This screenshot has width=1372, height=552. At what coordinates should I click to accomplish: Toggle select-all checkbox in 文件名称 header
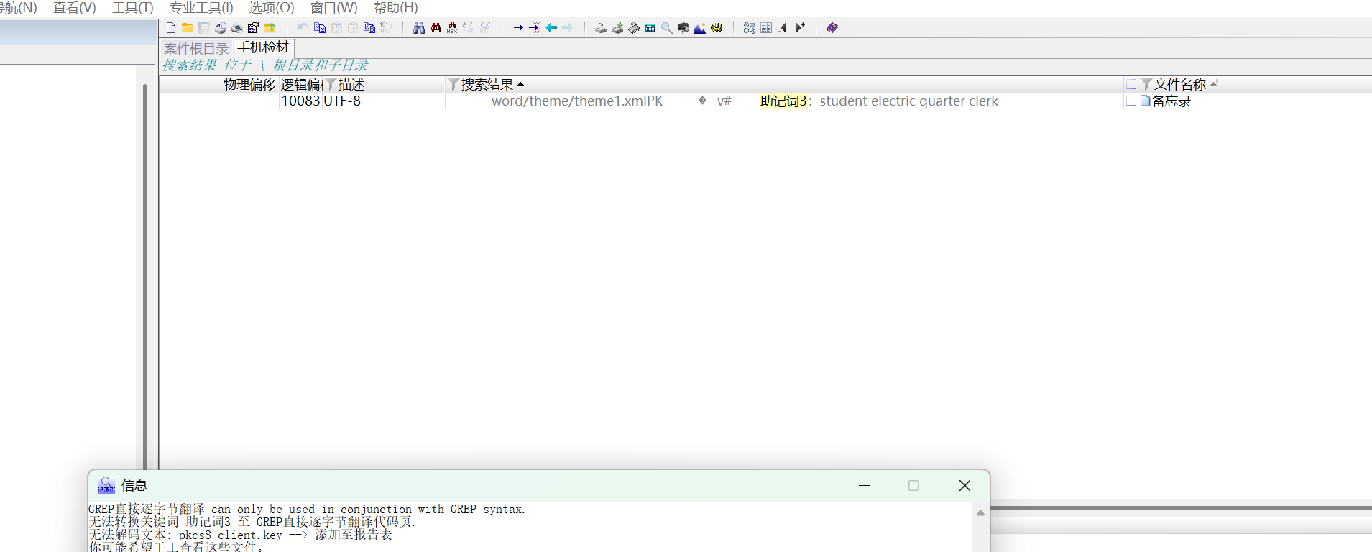1131,85
